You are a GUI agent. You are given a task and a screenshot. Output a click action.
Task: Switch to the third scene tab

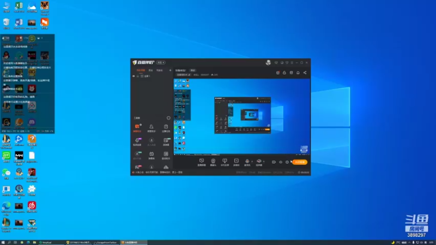click(160, 70)
